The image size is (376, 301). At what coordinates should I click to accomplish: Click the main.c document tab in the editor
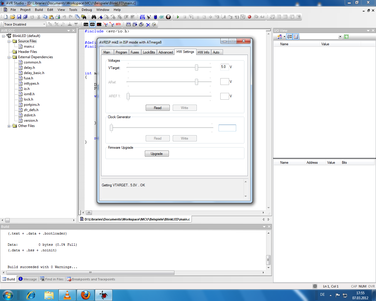[x=135, y=219]
